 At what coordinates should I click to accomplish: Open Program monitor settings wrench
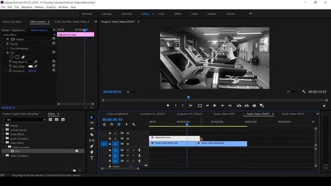coord(304,91)
